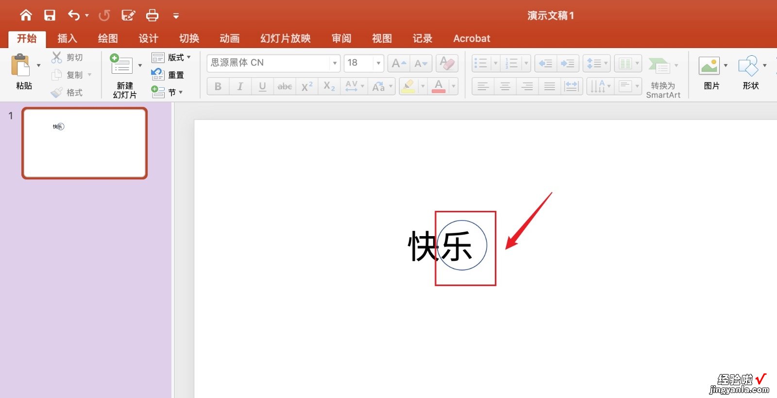Open the 切换 ribbon tab
This screenshot has height=398, width=777.
pyautogui.click(x=189, y=38)
